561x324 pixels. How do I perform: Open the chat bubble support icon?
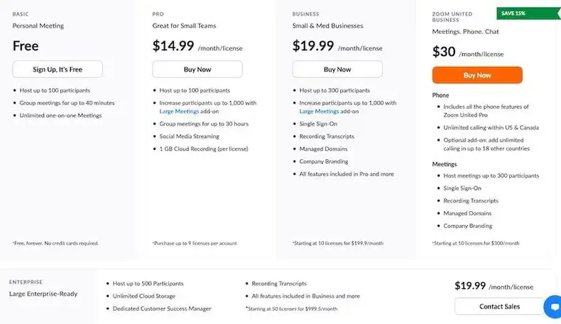tap(552, 307)
